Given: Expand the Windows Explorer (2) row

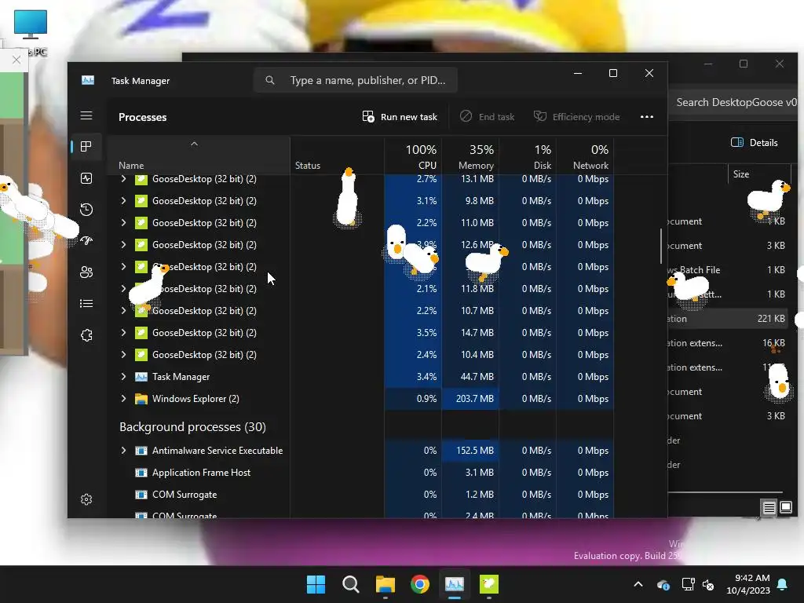Looking at the screenshot, I should pos(123,399).
